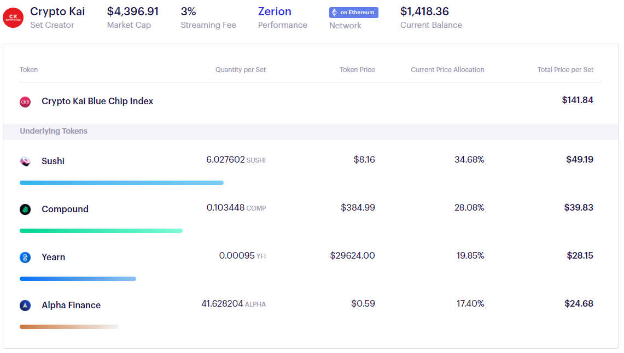Viewport: 624px width, 353px height.
Task: Open the Crypto Kai set creator name
Action: 58,11
